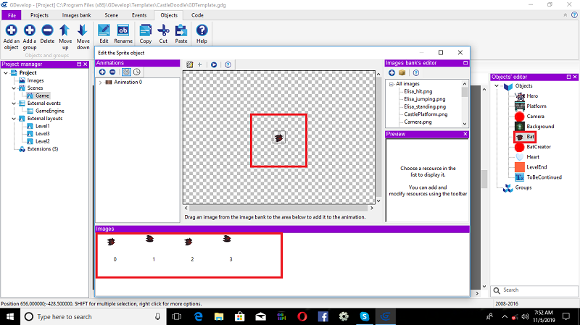Select the BatCreator object
This screenshot has width=580, height=325.
(539, 147)
